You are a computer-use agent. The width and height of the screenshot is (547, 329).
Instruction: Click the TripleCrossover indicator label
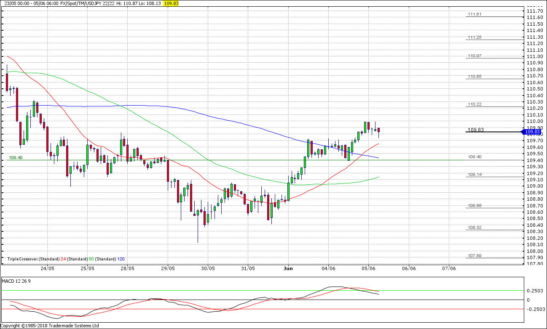pos(24,259)
